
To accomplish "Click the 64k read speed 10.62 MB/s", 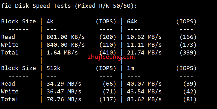I will (144, 37).
